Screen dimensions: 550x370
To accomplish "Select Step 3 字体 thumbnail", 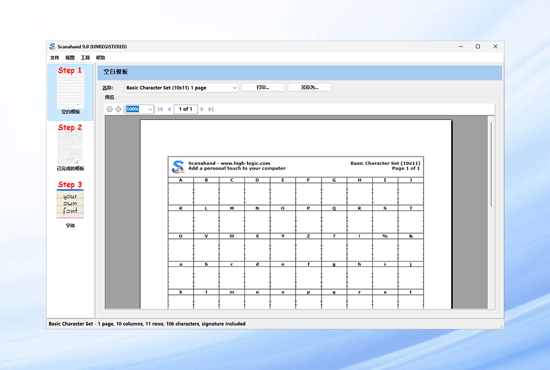I will [70, 205].
